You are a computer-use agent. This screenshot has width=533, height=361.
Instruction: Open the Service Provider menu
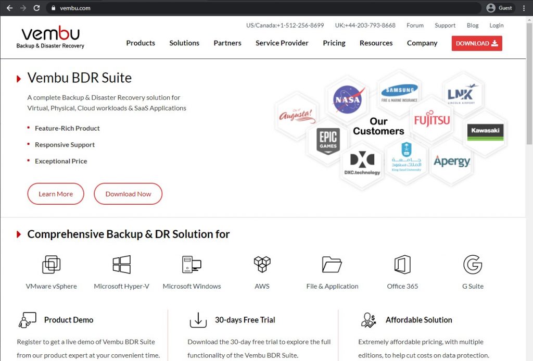tap(282, 43)
